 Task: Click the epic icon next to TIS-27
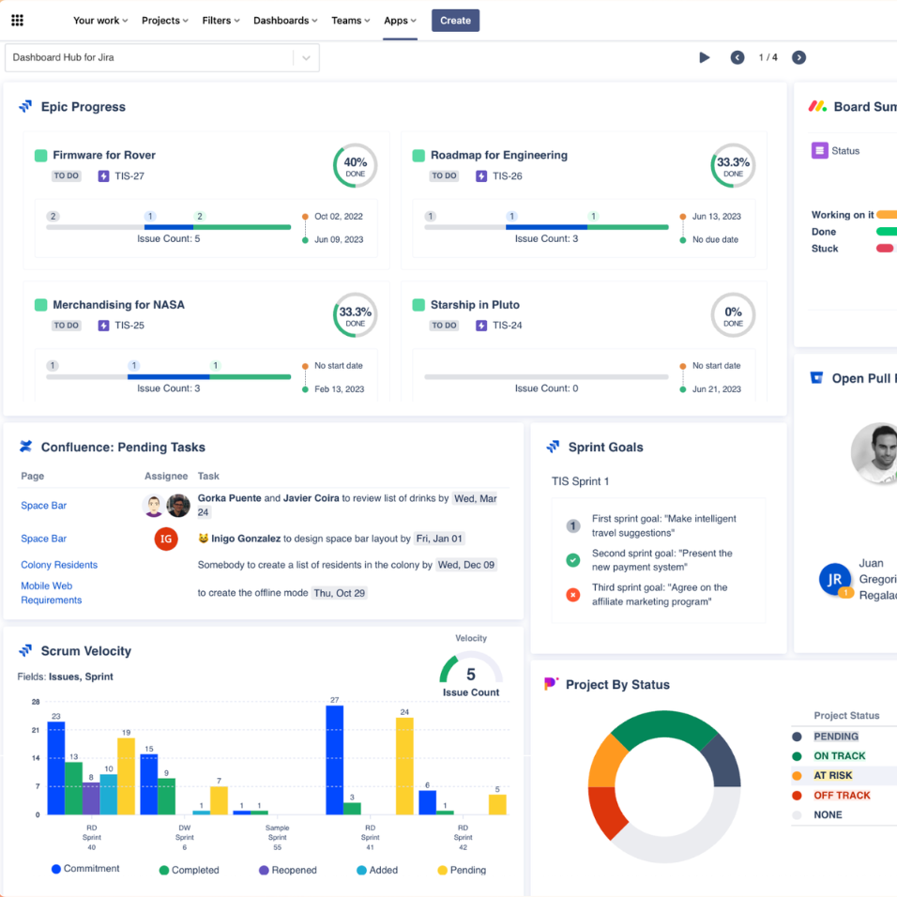104,176
